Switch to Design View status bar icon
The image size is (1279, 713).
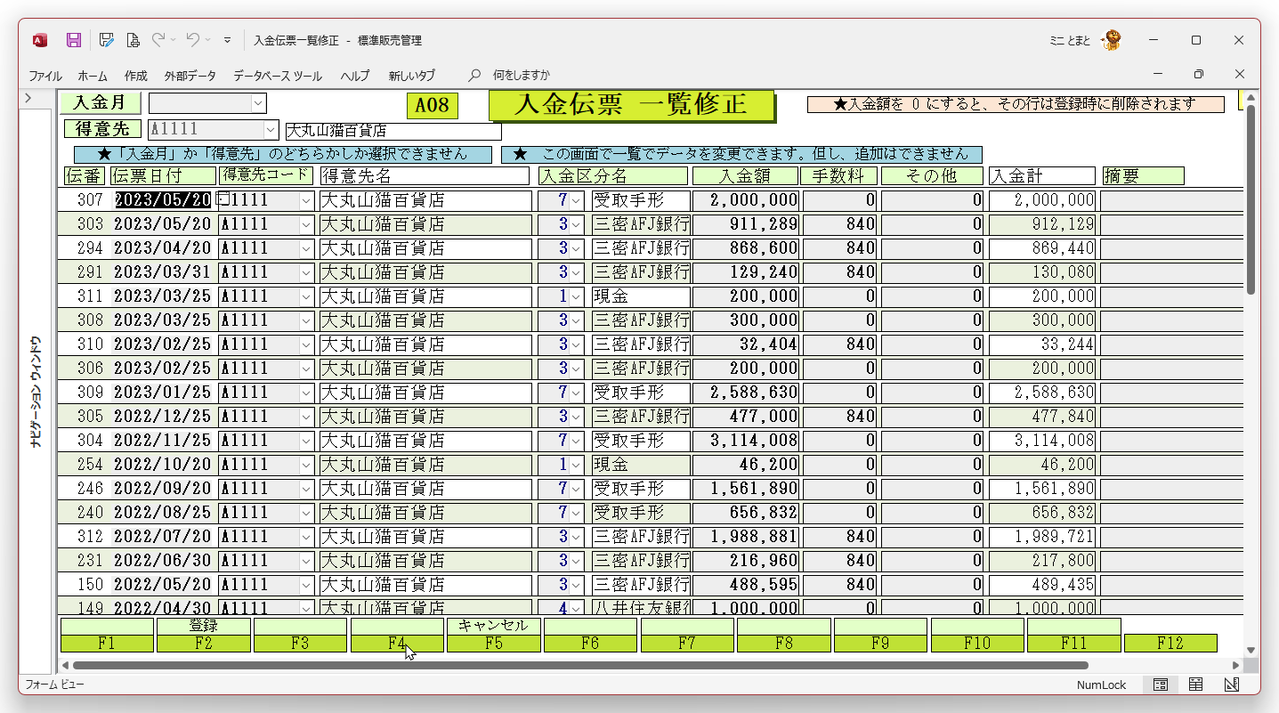(1232, 685)
